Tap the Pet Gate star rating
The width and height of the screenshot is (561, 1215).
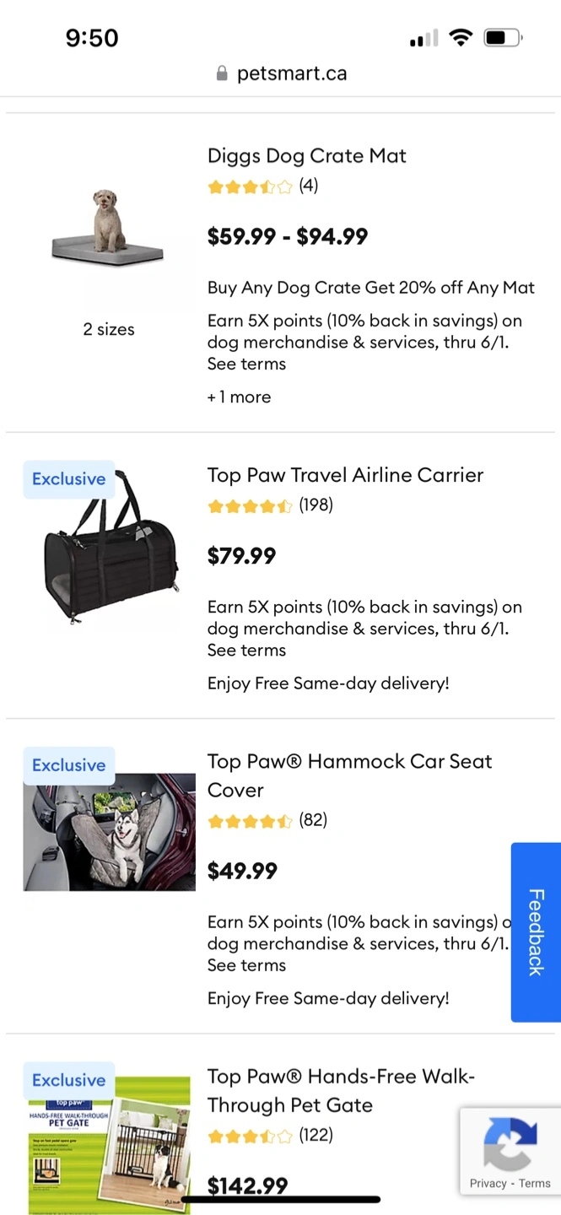click(250, 1137)
